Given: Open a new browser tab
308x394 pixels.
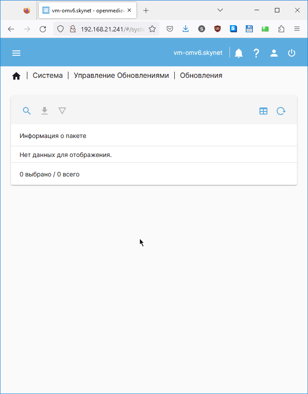Looking at the screenshot, I should pos(146,11).
